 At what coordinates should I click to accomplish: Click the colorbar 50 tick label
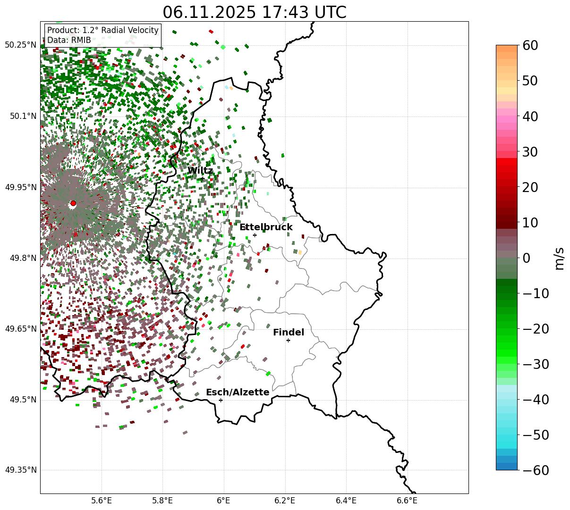point(530,81)
